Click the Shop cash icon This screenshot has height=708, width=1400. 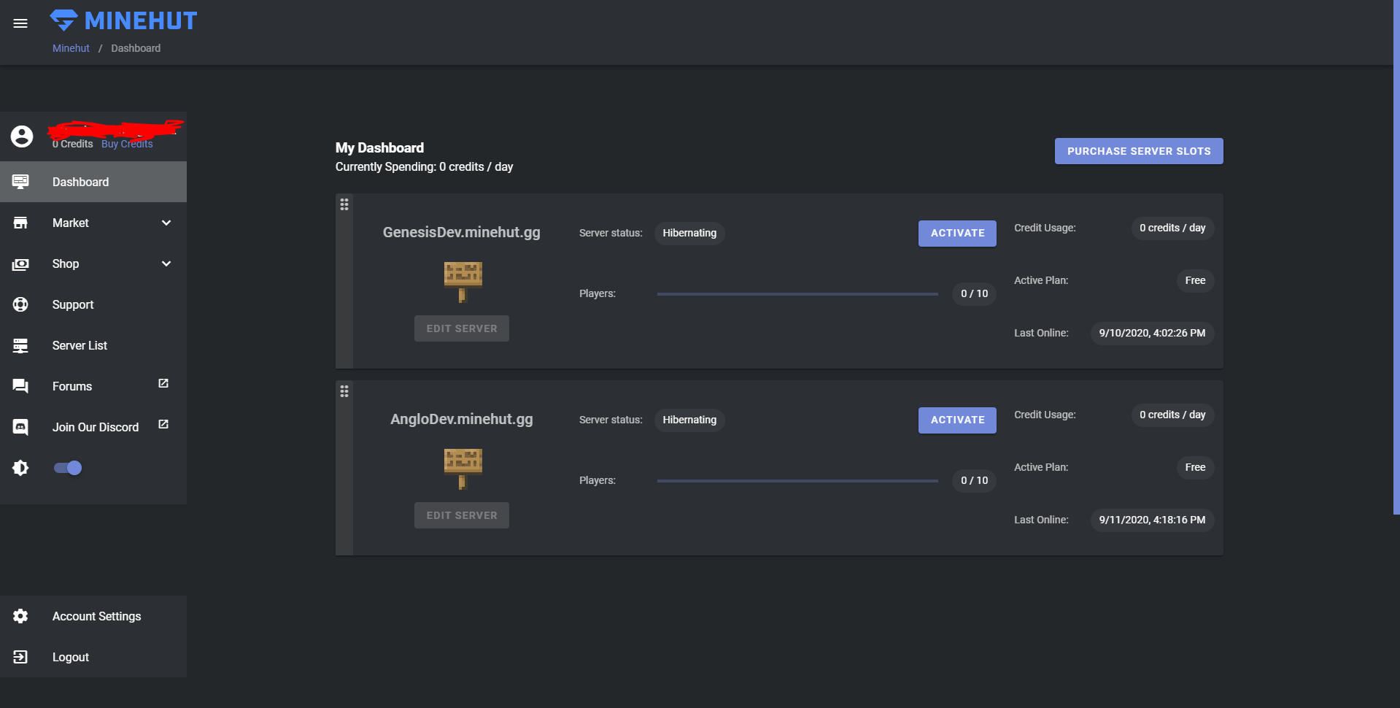(20, 263)
